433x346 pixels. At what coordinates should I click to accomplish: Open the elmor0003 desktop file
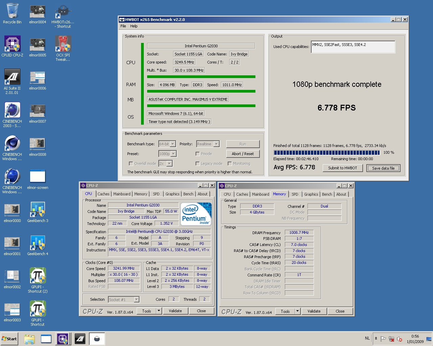[x=12, y=312]
